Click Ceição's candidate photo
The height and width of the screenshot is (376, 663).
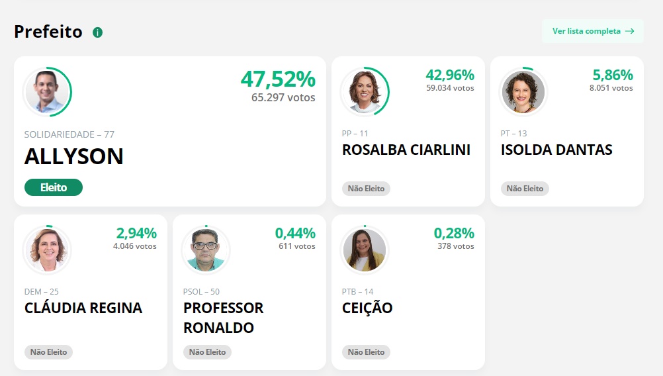pos(365,250)
